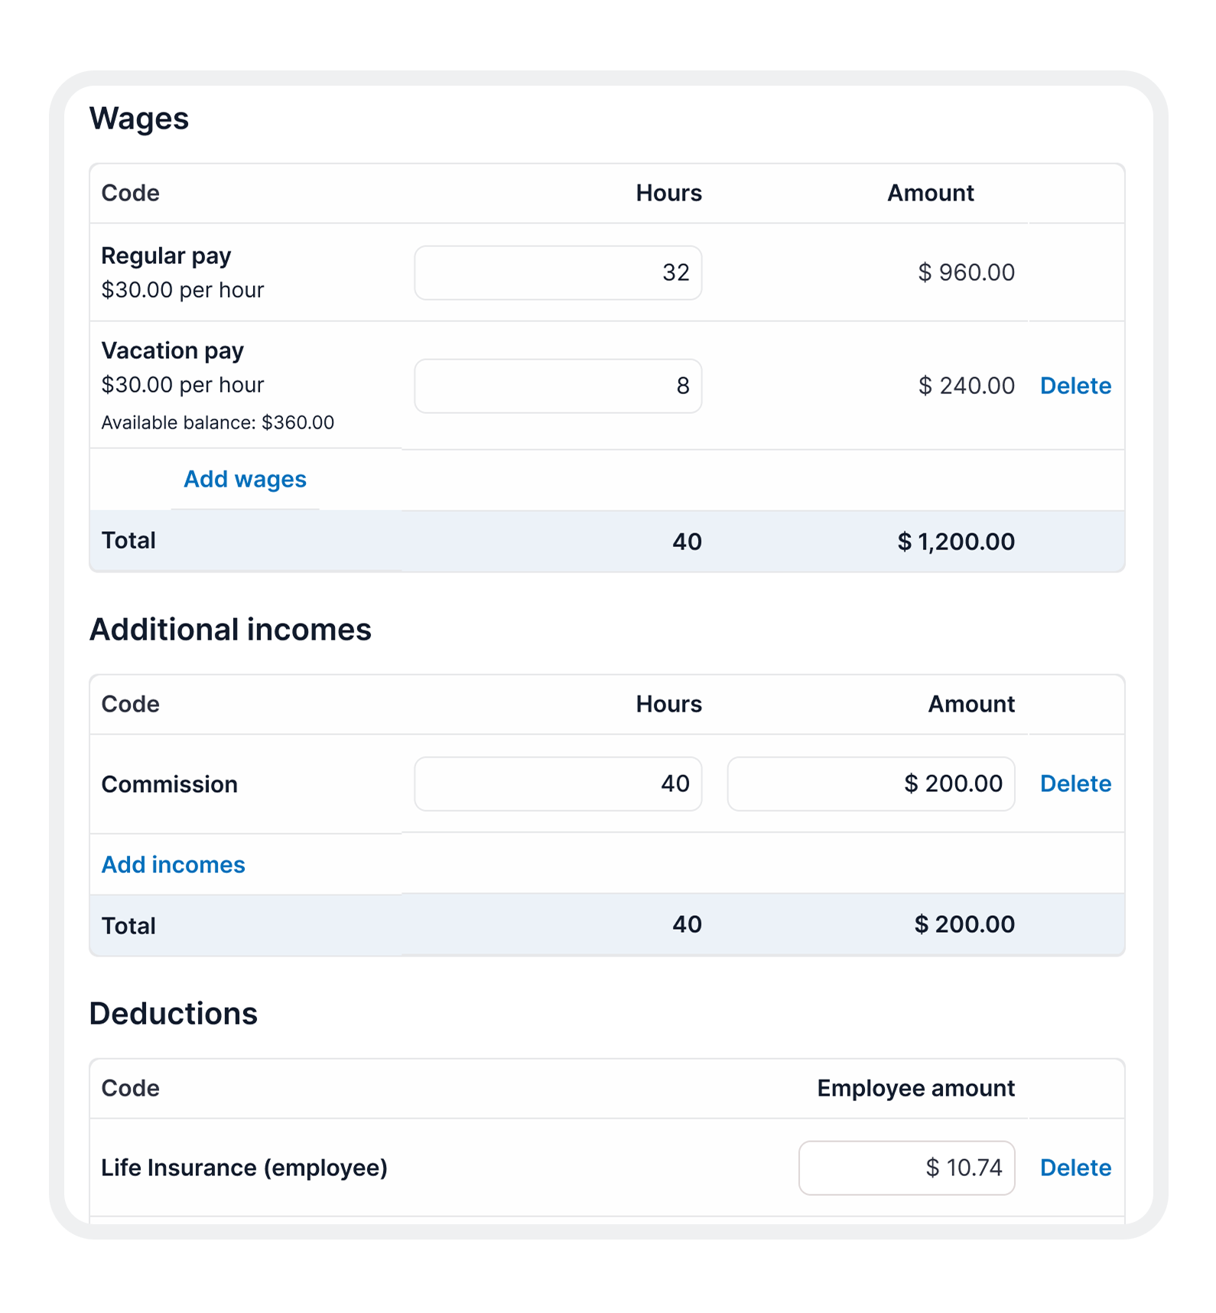Viewport: 1216px width, 1313px height.
Task: Click the Deductions section heading
Action: [174, 1013]
